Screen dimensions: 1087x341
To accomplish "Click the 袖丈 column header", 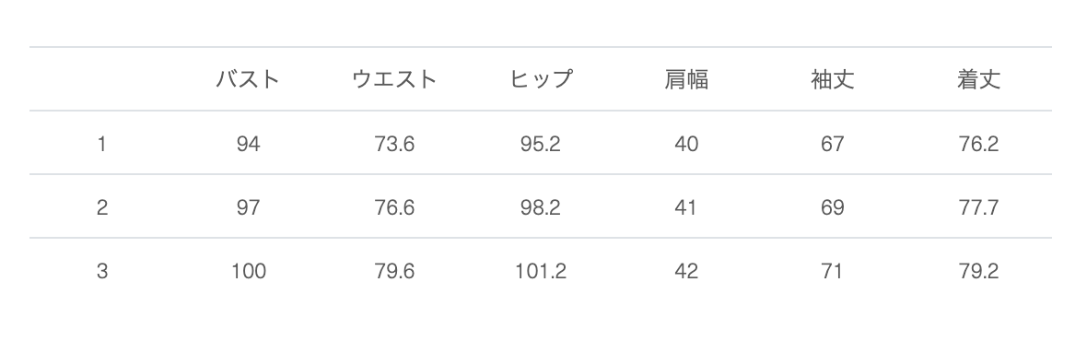I will tap(833, 79).
